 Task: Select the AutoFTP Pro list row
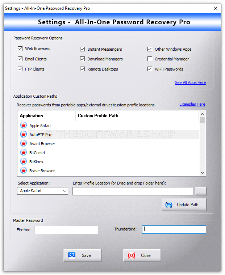coord(108,135)
